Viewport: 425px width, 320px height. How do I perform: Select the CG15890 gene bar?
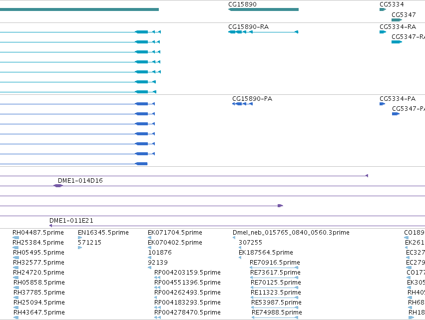click(x=264, y=9)
